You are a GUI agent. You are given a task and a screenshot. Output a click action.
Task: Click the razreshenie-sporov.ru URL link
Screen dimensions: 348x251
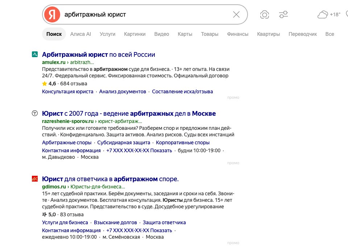92,121
